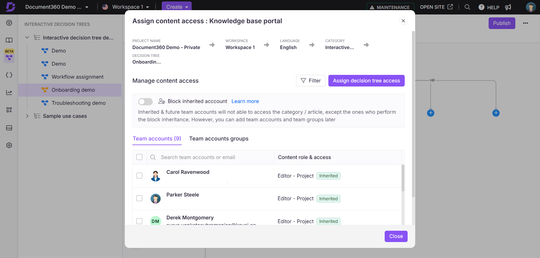
Task: Open the dashboard icon in left sidebar
Action: coord(9,23)
